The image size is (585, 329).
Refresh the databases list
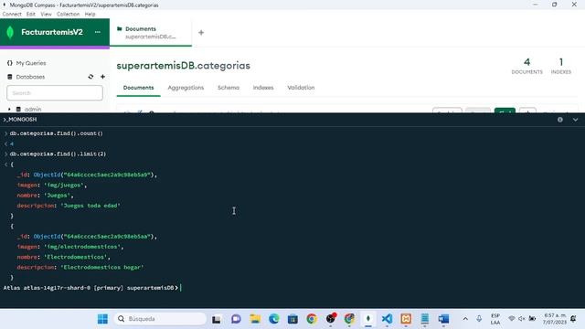coord(90,77)
